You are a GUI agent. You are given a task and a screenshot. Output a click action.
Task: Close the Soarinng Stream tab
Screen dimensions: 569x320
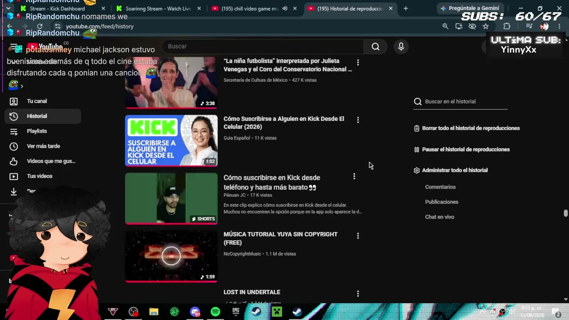click(199, 8)
